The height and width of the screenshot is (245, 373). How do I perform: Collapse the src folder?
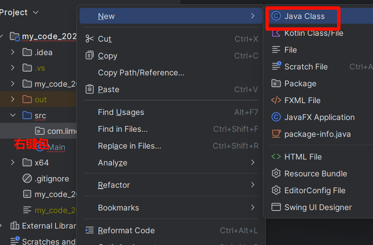click(13, 115)
